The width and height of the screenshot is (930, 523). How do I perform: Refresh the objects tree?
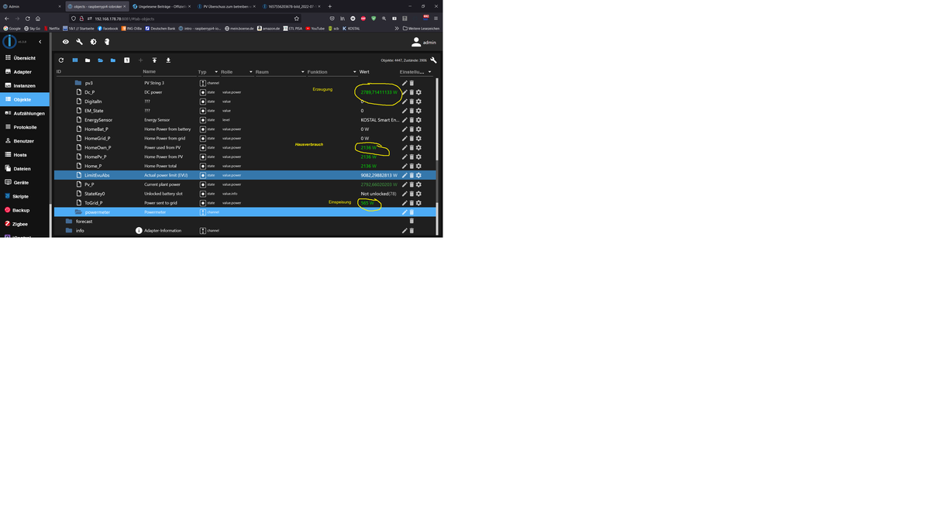tap(61, 60)
